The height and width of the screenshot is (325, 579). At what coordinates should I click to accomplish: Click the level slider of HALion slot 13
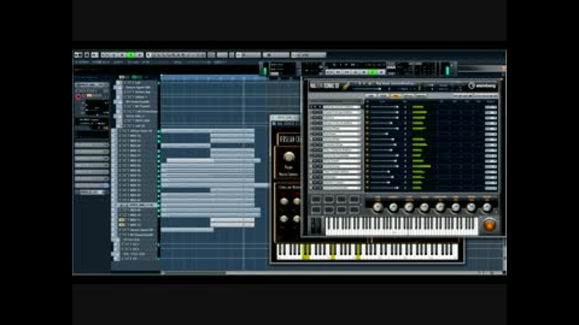[x=385, y=172]
